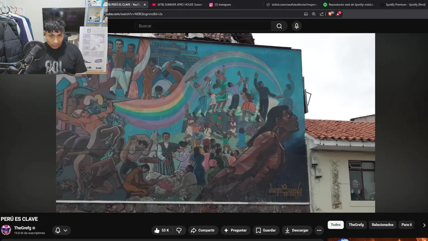This screenshot has height=241, width=428.
Task: Open TheGrefg channel name link
Action: coord(22,228)
